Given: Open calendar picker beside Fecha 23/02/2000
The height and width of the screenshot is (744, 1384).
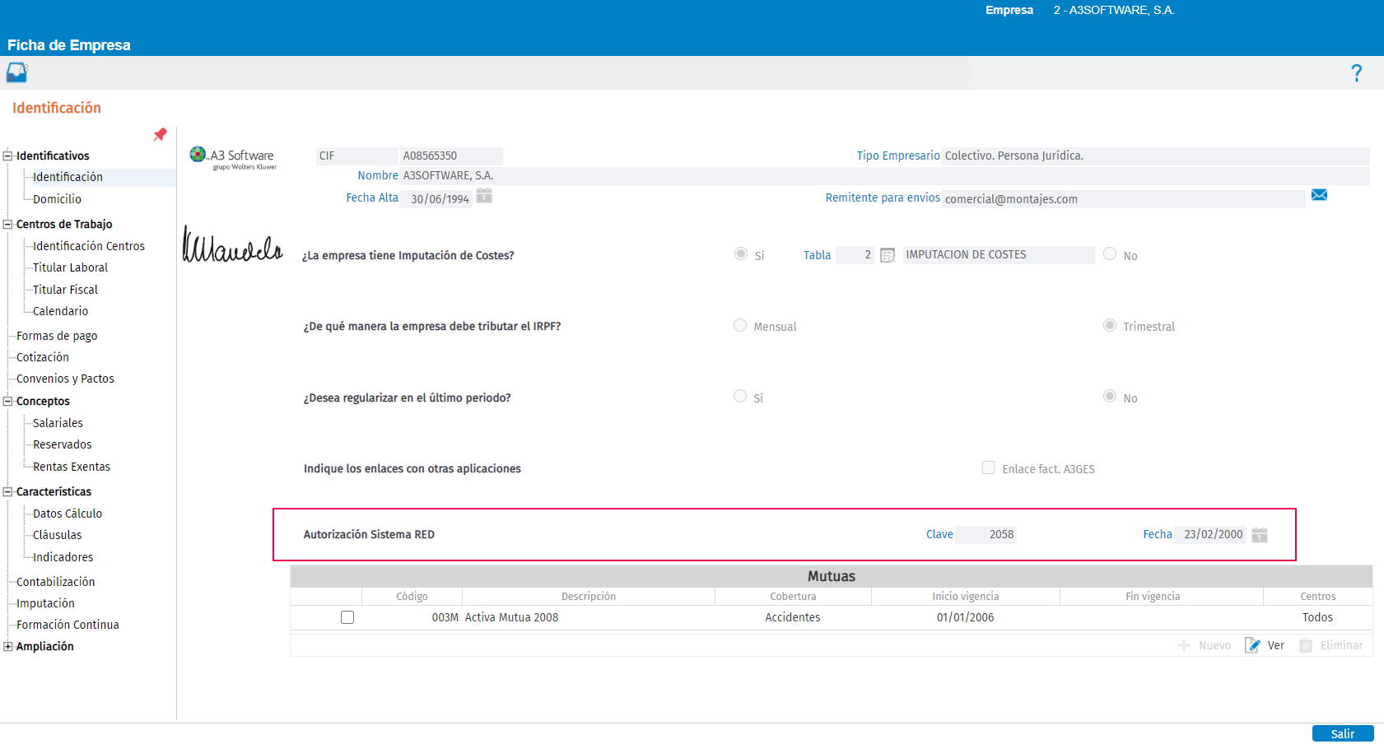Looking at the screenshot, I should coord(1260,535).
